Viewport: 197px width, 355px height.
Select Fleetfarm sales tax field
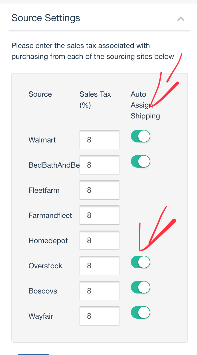pos(99,190)
